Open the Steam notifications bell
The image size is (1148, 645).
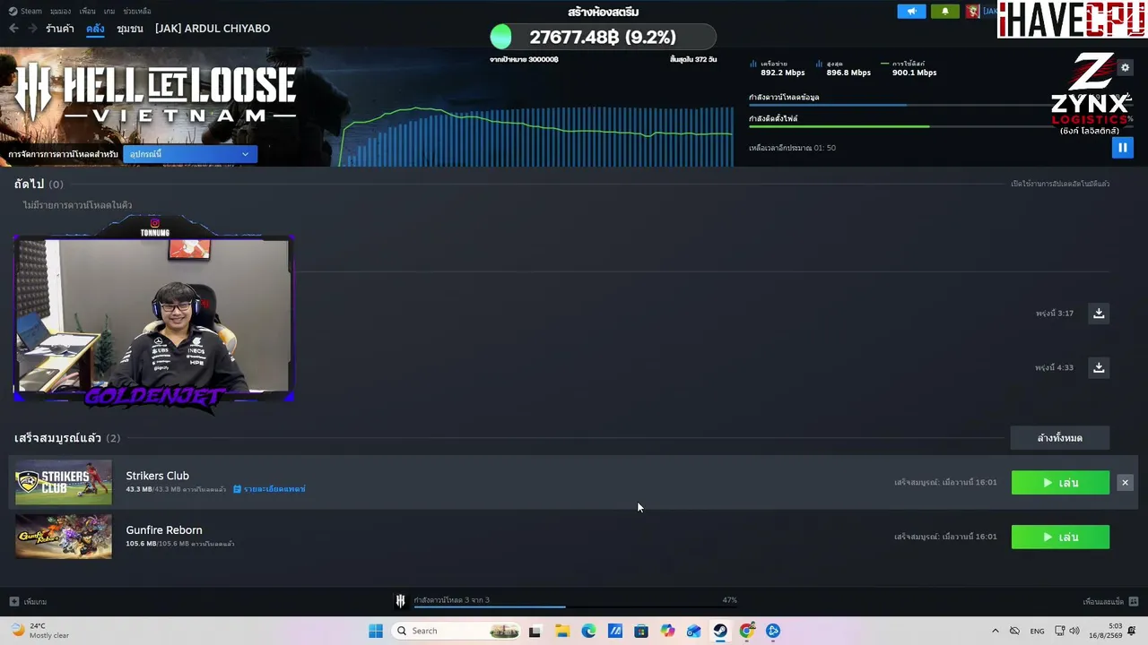point(945,12)
